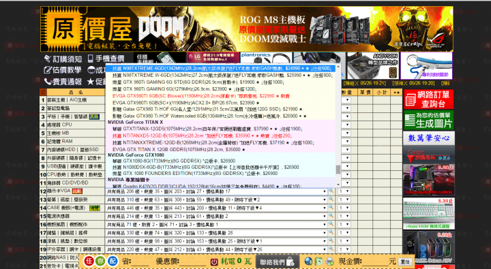Select EVGA GTX980TI 6GB SC Blower $22990 option
491x269 pixels.
(220, 96)
